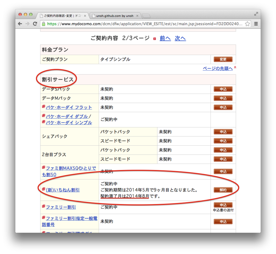Open (新)いちねん割引 link
276x254 pixels.
[63, 190]
